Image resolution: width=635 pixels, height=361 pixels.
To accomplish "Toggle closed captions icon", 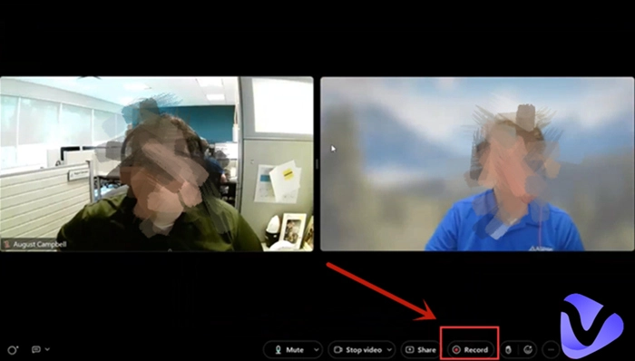I will (x=36, y=349).
